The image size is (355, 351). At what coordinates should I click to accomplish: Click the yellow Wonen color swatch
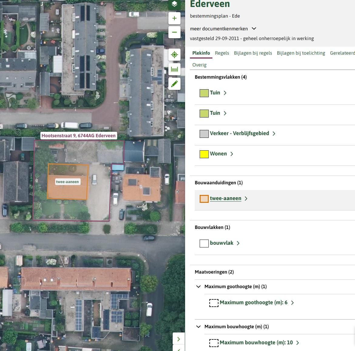pos(204,154)
